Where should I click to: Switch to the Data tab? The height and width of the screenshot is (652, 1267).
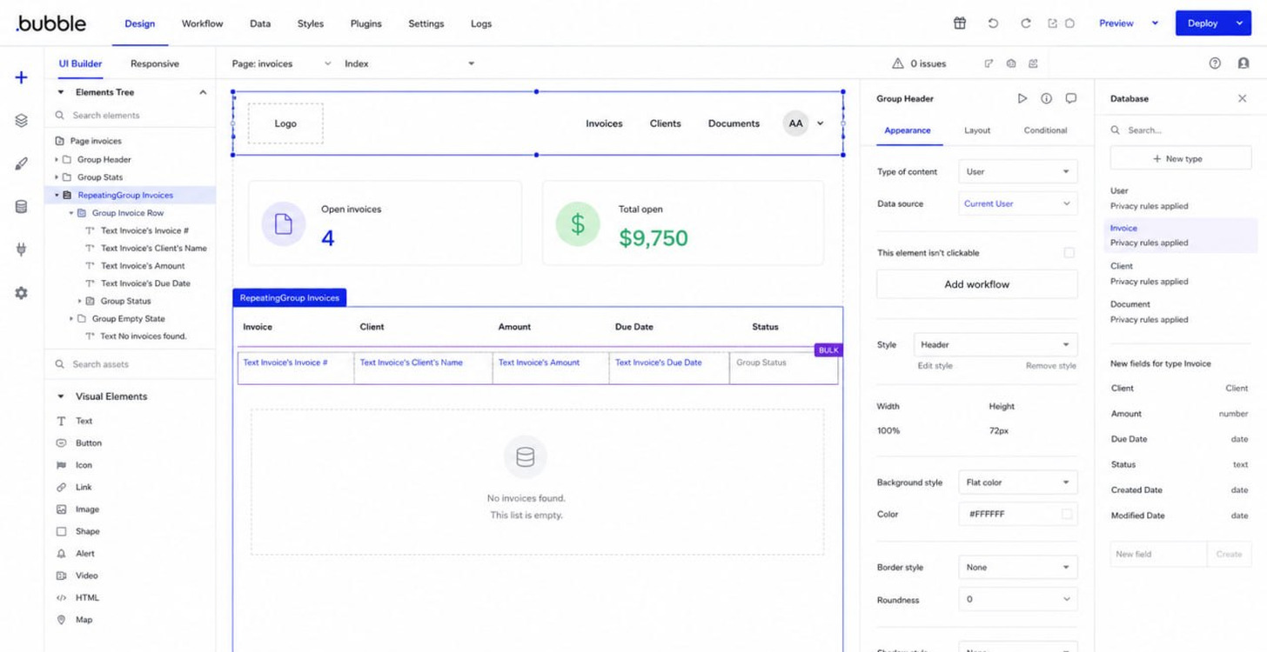tap(260, 23)
